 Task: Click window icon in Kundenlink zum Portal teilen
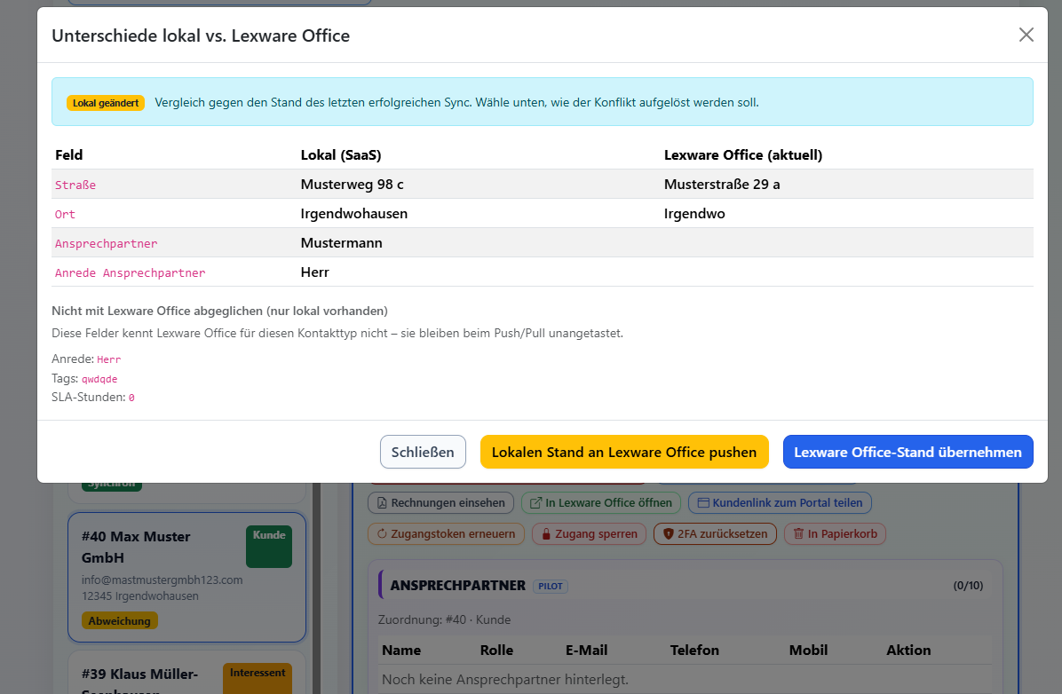click(703, 503)
